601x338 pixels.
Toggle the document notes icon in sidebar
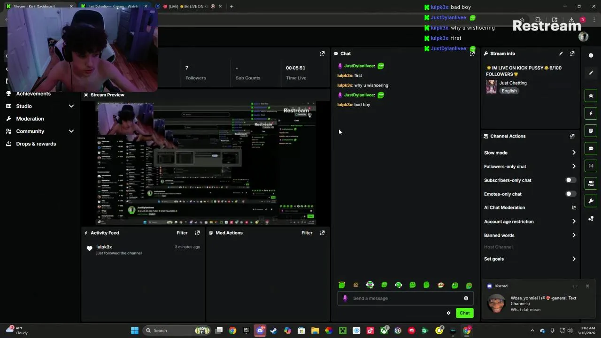[x=591, y=131]
